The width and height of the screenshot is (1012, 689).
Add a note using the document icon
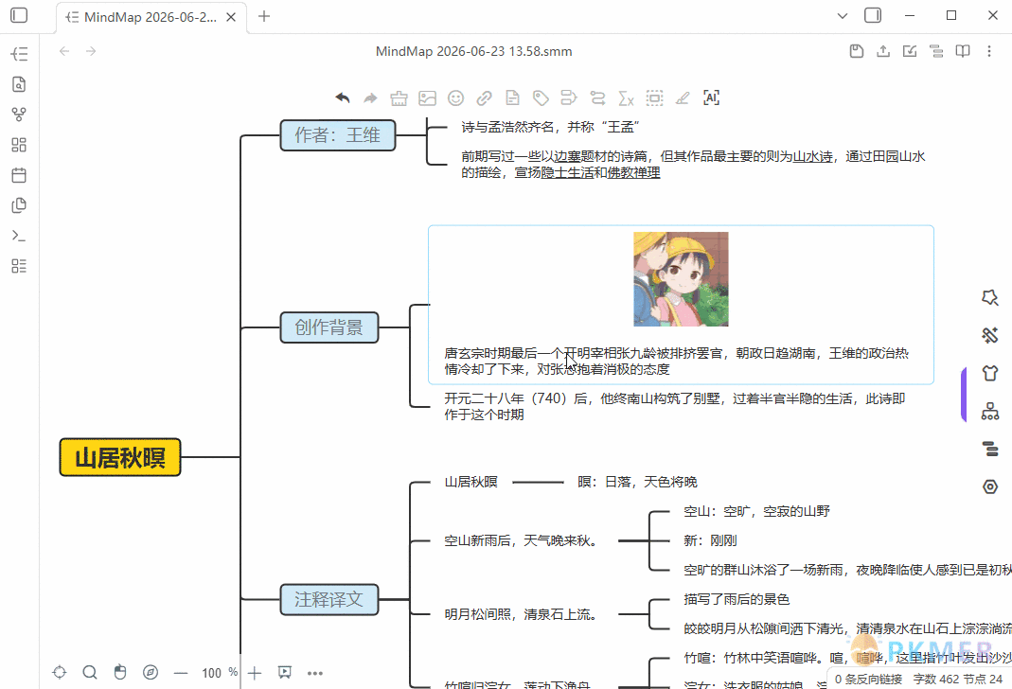click(x=512, y=98)
